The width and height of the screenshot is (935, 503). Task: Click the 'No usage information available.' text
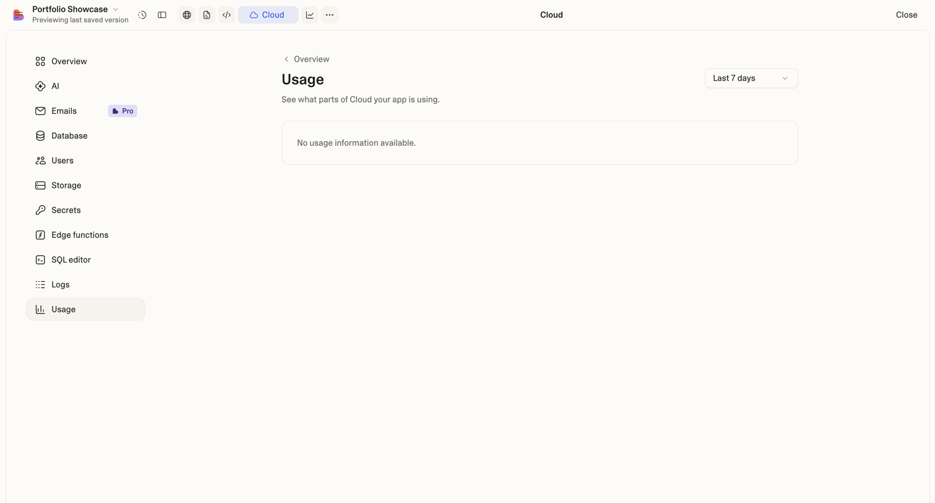(x=356, y=143)
